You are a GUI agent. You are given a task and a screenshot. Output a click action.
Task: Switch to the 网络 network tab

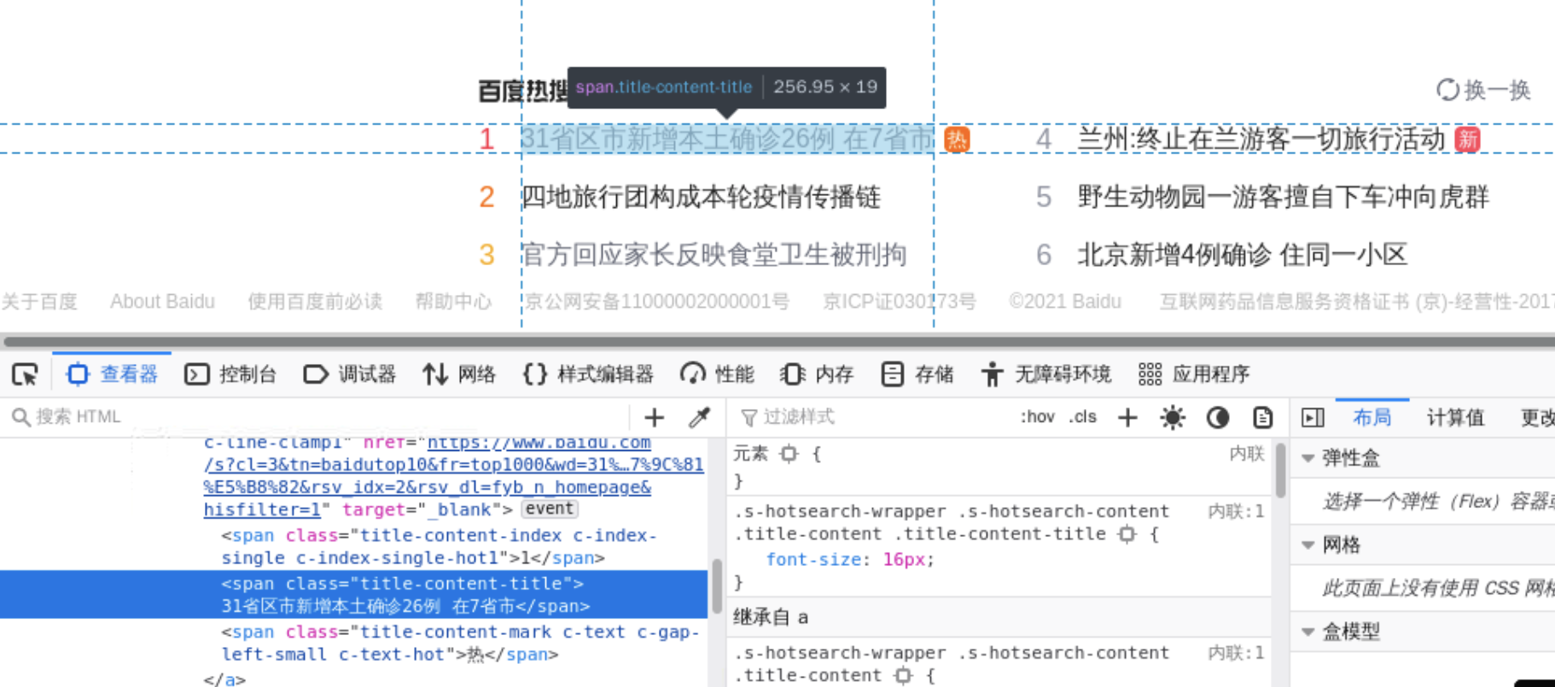pos(459,374)
